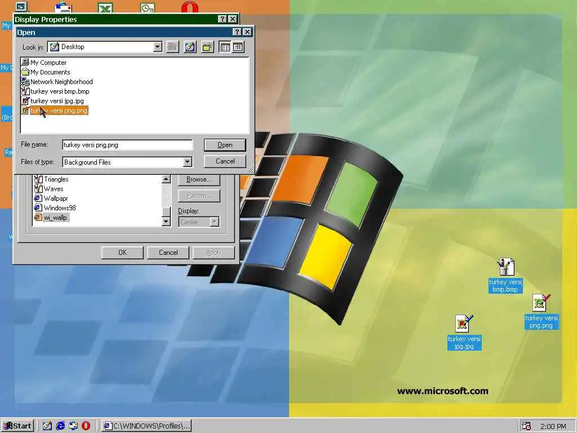Select turkey versi jpg.jpg in list
The image size is (577, 433).
click(52, 101)
